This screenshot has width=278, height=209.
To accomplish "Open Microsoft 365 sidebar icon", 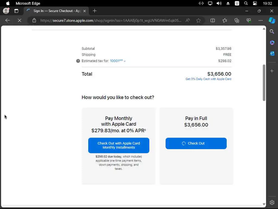I will 272,42.
